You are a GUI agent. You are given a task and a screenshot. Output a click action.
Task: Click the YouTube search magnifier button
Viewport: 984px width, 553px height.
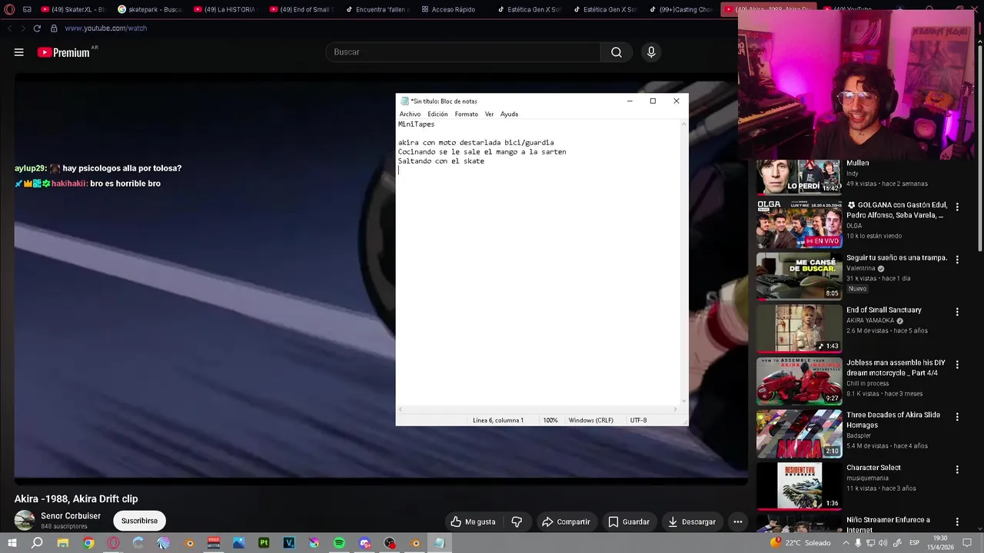[617, 52]
